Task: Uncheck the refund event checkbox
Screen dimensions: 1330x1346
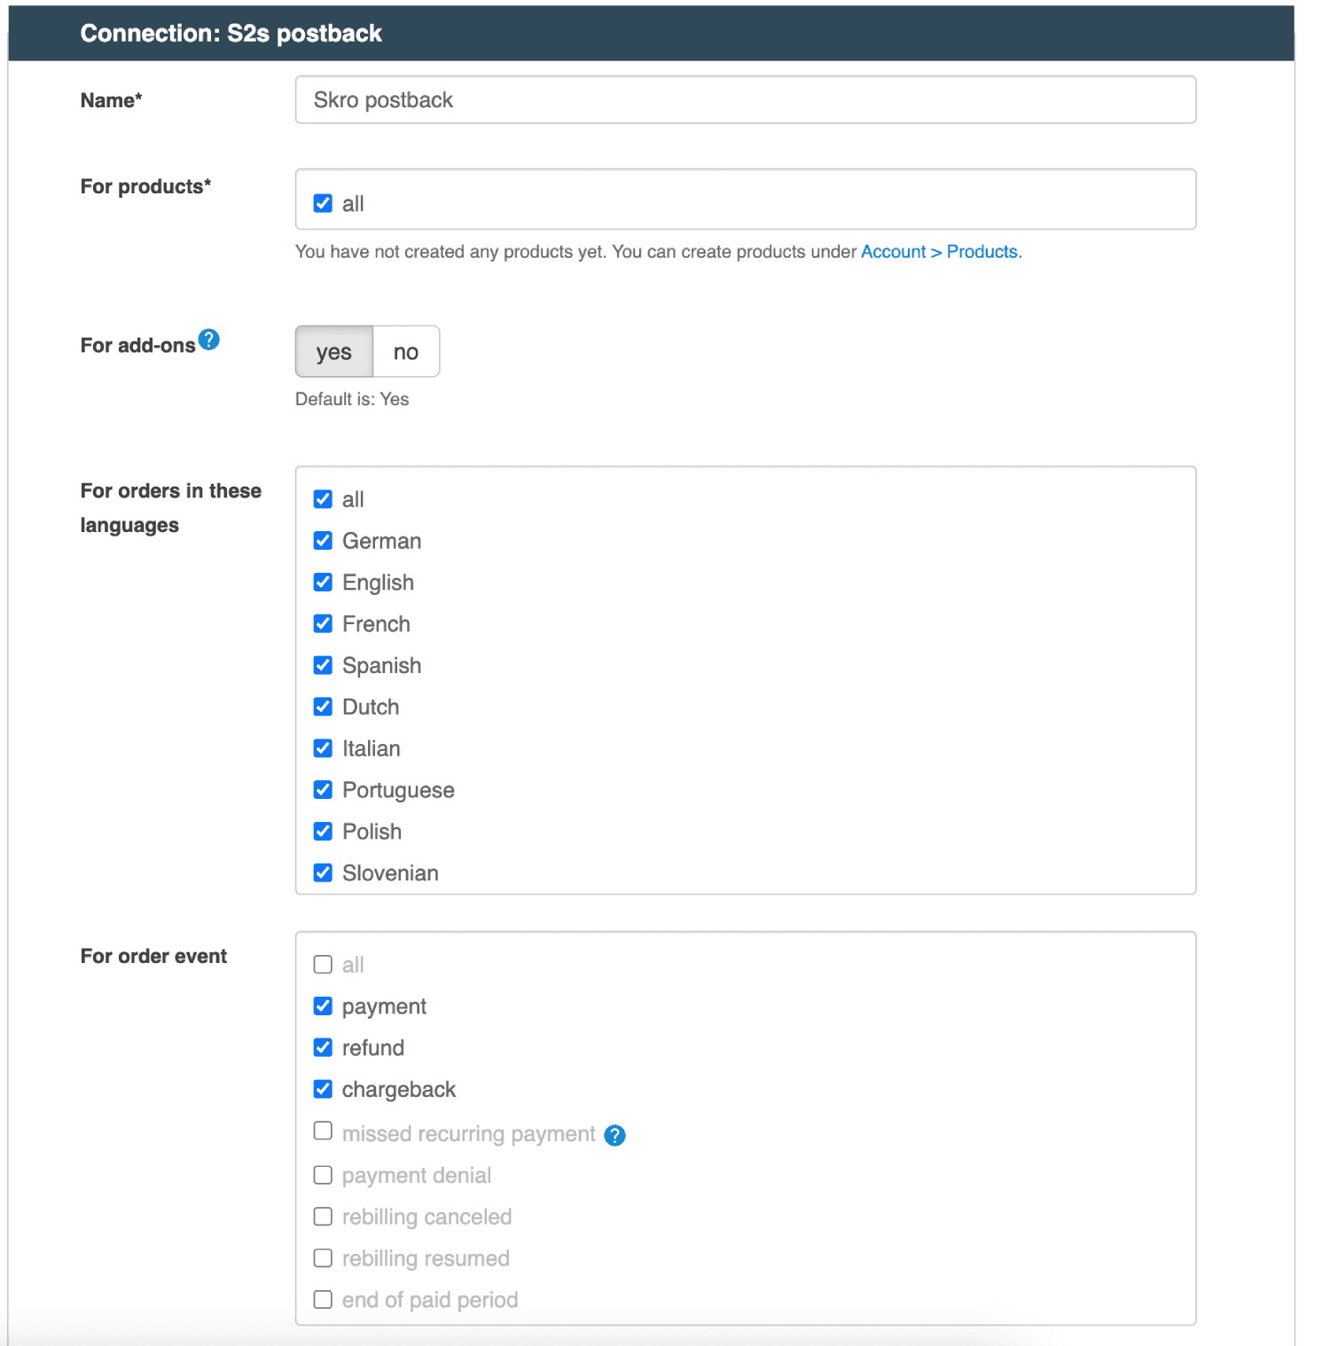Action: (323, 1048)
